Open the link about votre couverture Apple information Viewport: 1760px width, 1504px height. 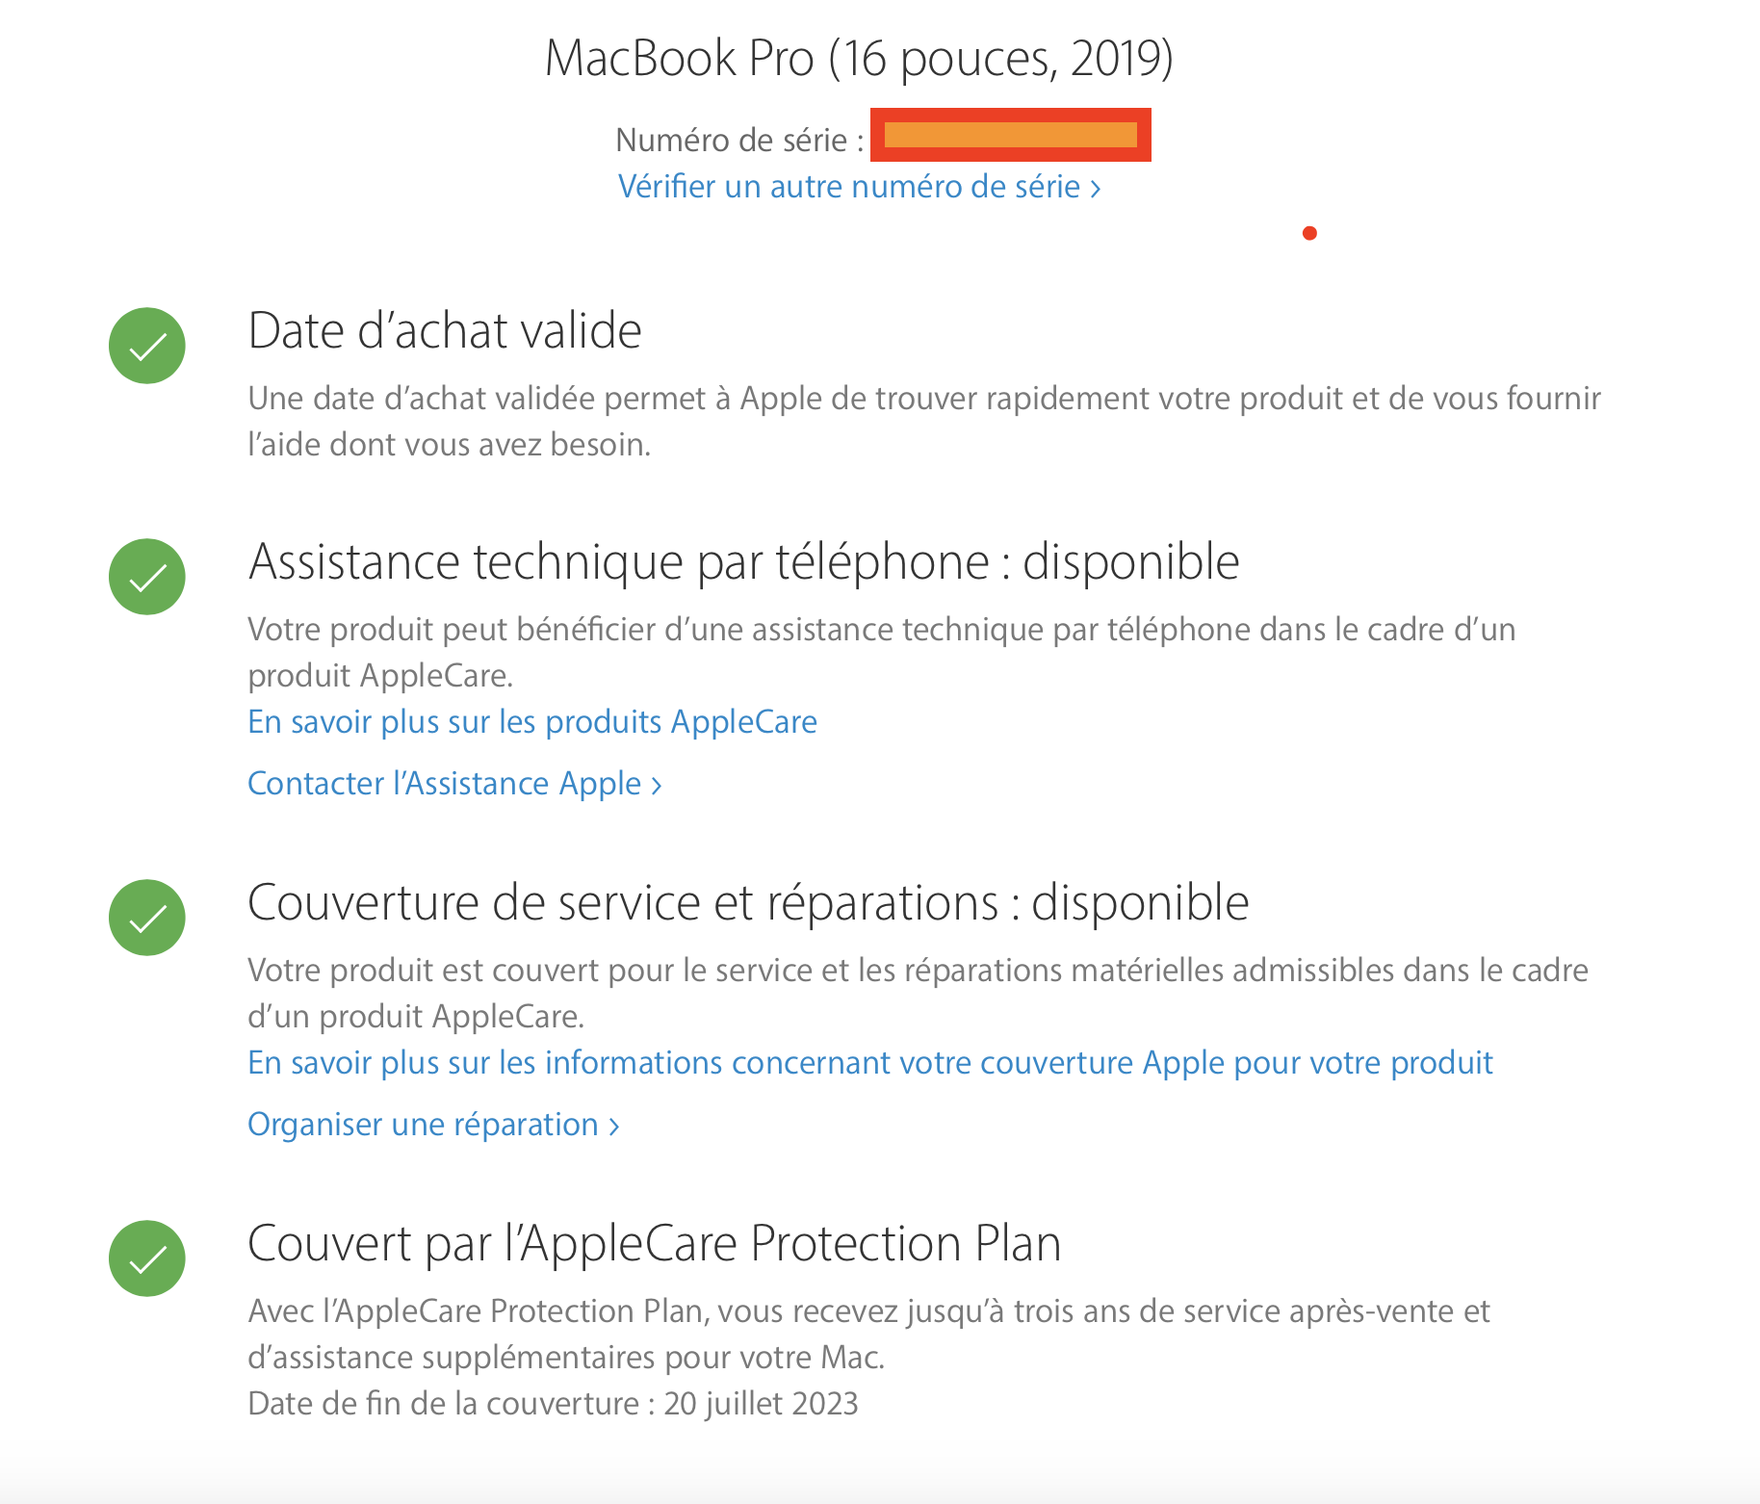(x=870, y=1063)
